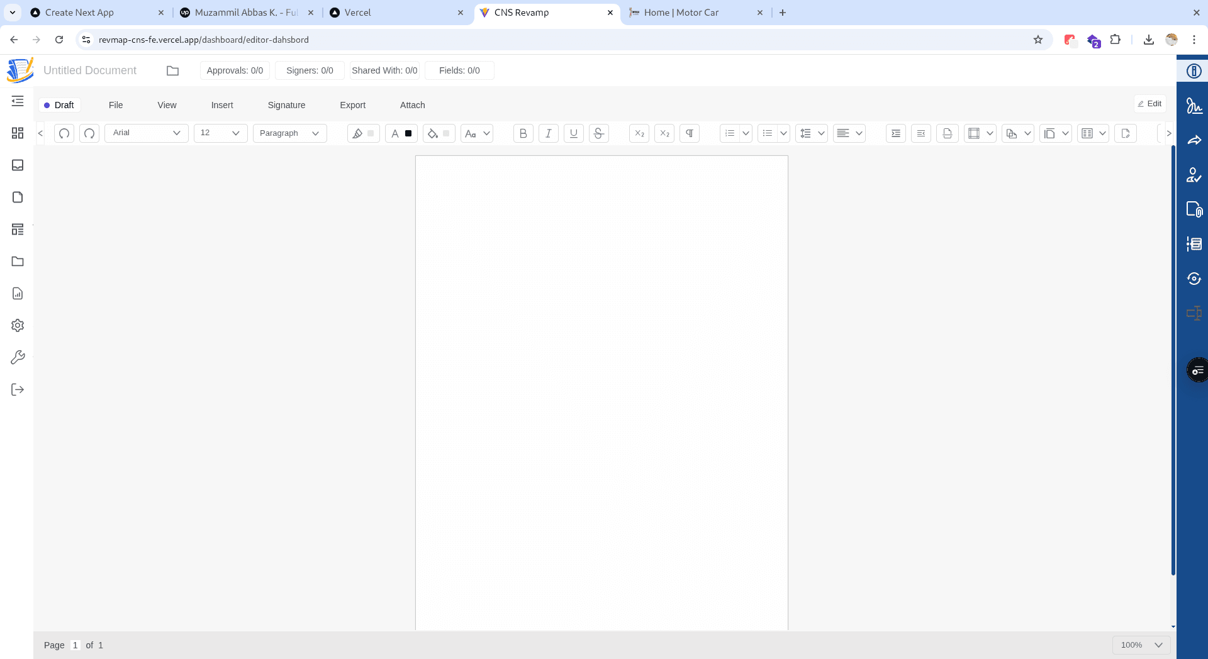The width and height of the screenshot is (1208, 659).
Task: Click the vertical scrollbar of the document
Action: click(1173, 360)
